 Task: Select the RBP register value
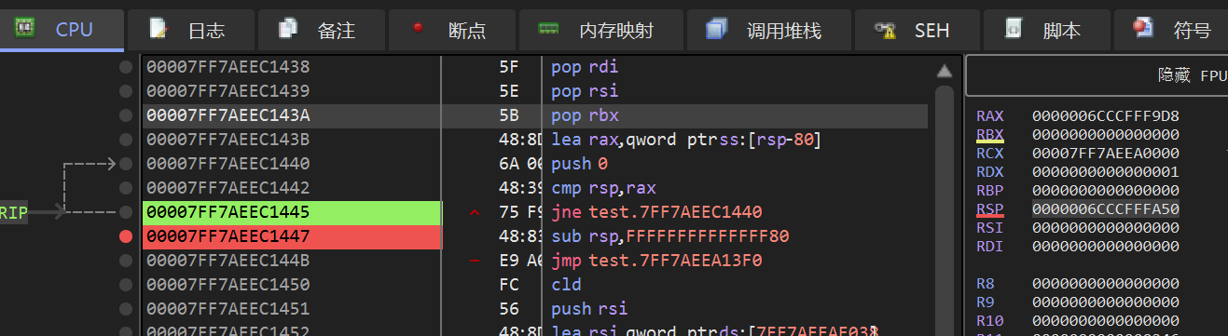pos(1106,191)
